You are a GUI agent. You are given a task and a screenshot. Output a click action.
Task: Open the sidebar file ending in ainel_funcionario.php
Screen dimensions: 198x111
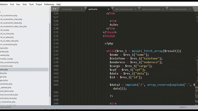[x=9, y=95]
